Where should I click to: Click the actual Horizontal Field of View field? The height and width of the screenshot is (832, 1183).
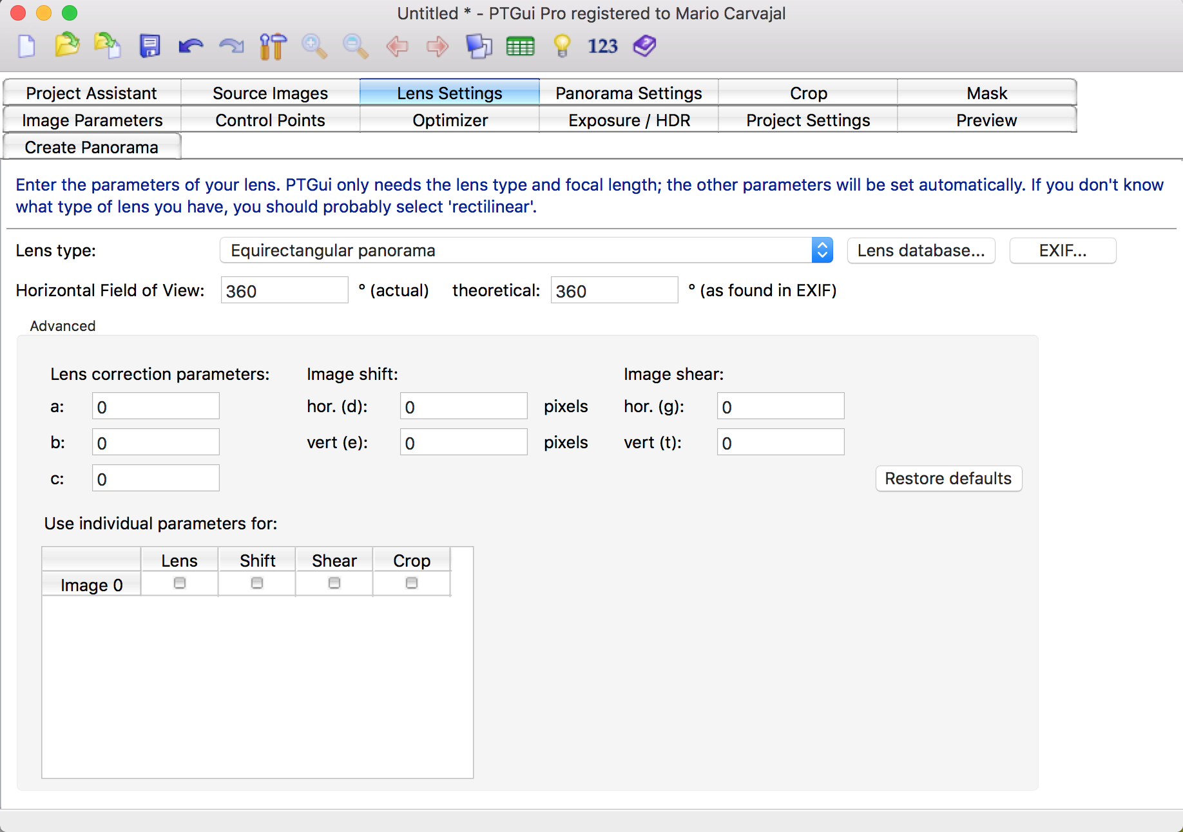click(x=285, y=290)
